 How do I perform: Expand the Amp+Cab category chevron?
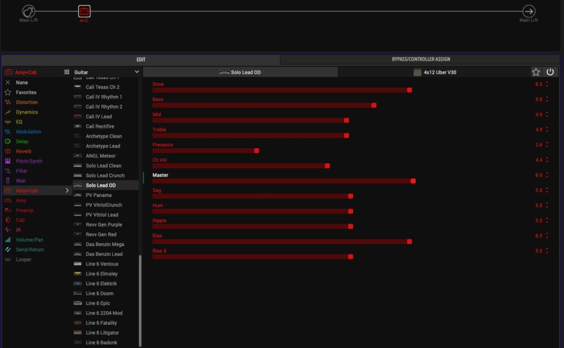[x=67, y=190]
